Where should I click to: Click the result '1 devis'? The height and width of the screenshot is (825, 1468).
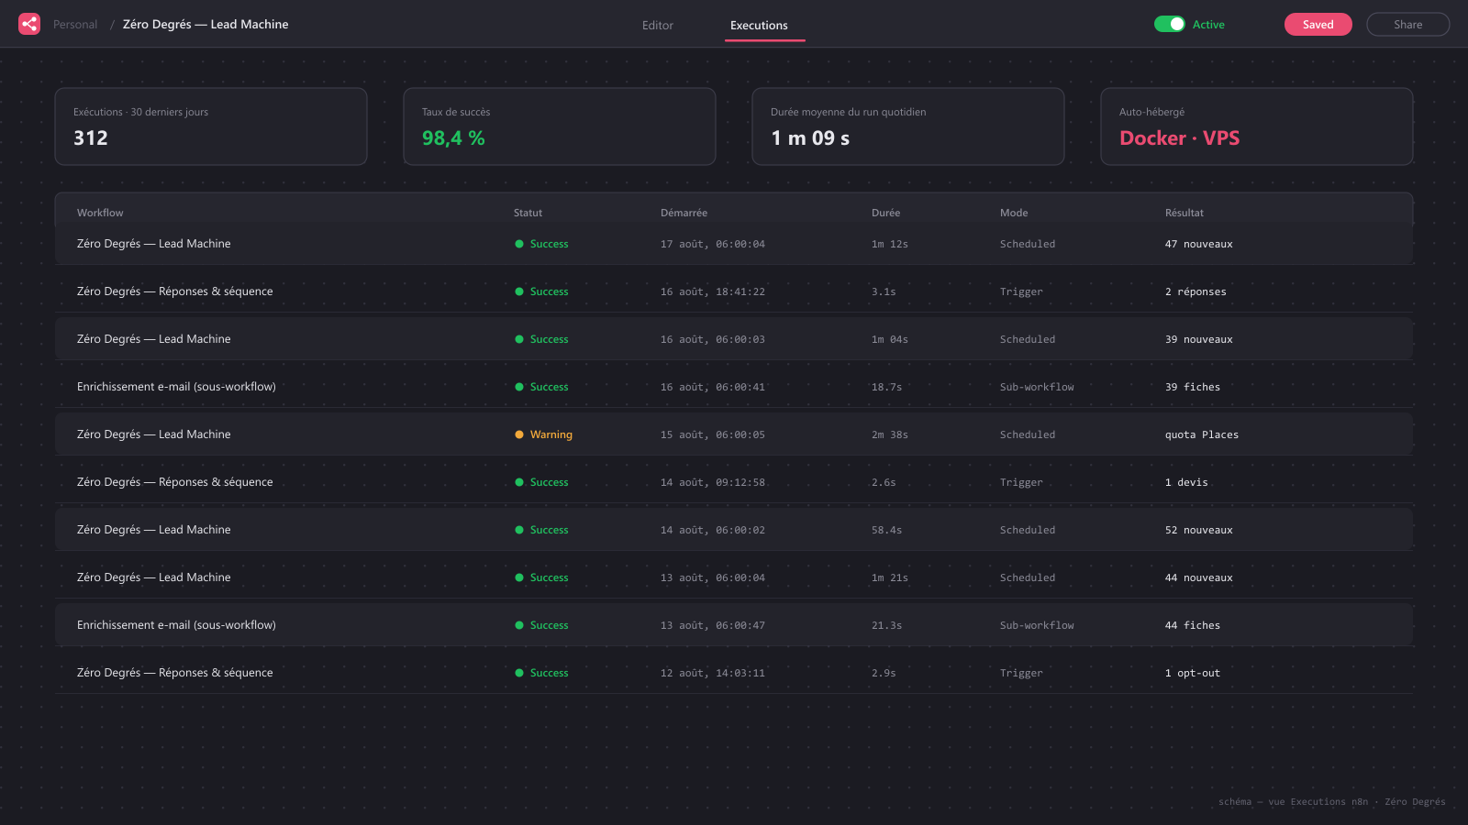[1186, 482]
